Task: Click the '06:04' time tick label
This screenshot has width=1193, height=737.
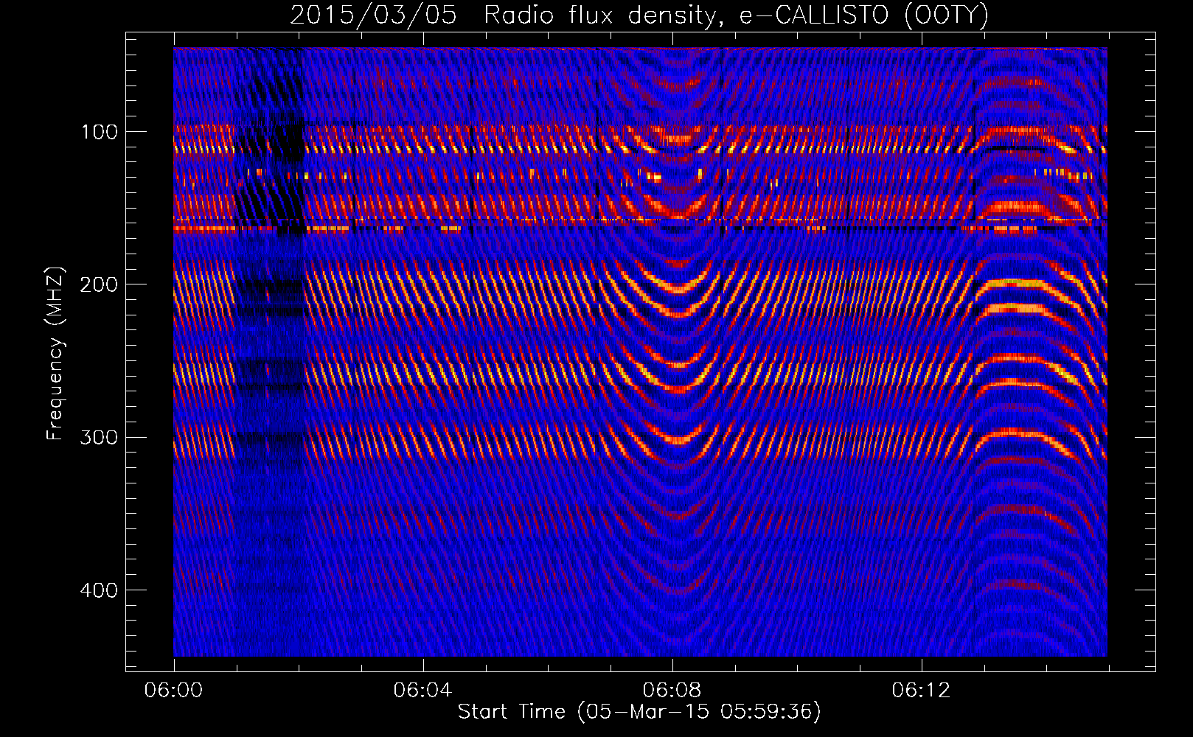Action: pos(422,691)
